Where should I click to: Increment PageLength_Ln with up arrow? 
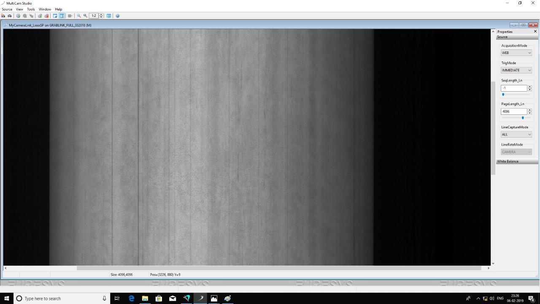530,110
